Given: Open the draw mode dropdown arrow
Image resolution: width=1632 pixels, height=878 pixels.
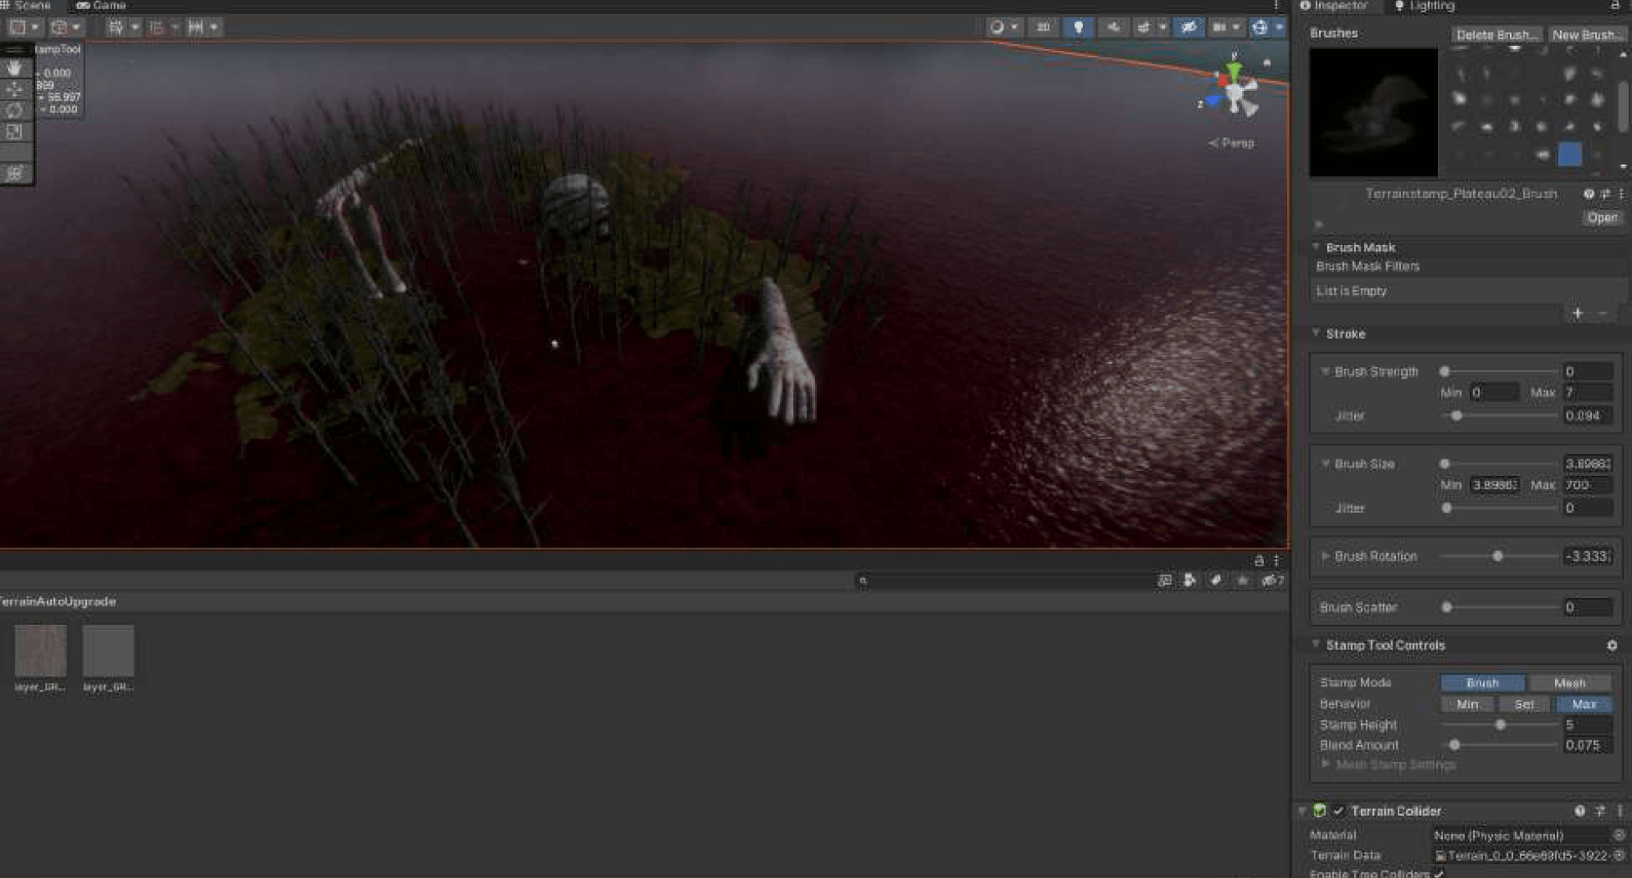Looking at the screenshot, I should click(x=1014, y=27).
